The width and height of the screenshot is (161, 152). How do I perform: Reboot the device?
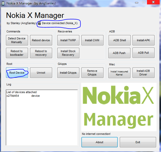[41, 40]
